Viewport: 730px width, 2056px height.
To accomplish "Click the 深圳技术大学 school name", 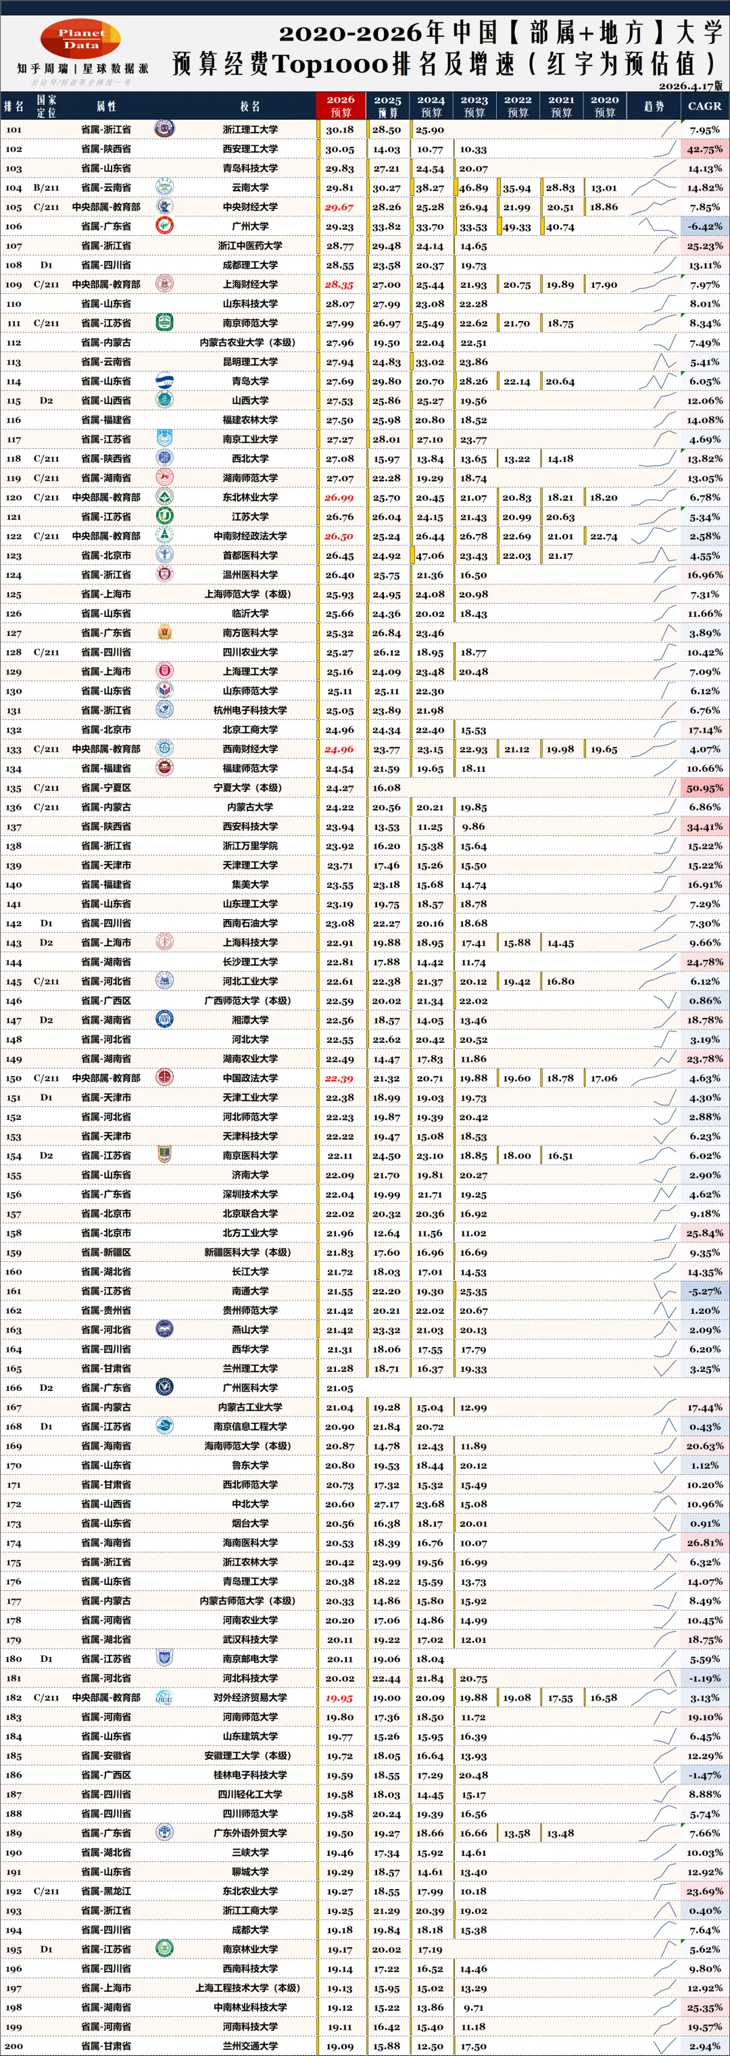I will (251, 1194).
